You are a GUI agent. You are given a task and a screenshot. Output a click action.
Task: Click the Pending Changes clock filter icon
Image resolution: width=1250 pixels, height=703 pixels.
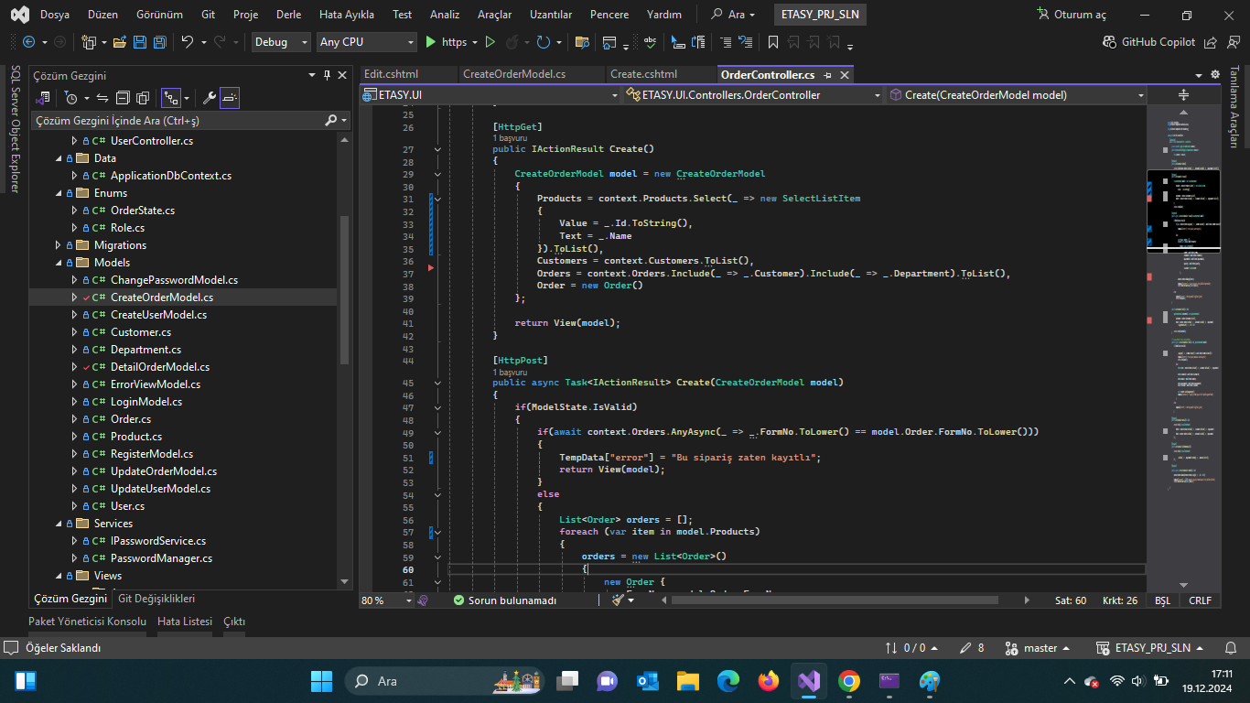click(x=71, y=98)
